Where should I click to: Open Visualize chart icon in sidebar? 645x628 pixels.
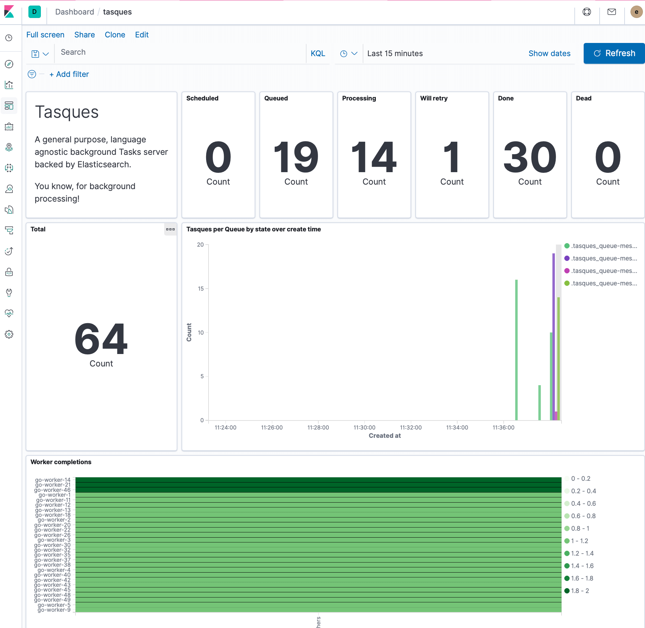tap(9, 85)
